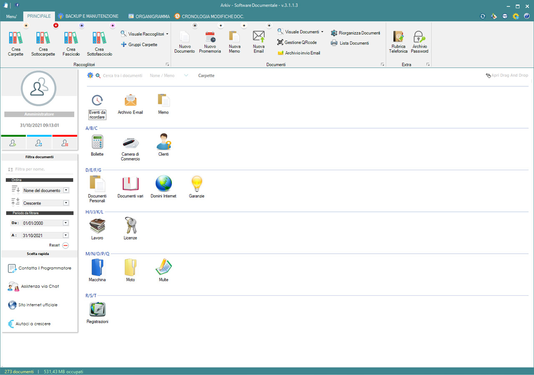This screenshot has width=534, height=375.
Task: Open the Menu' tab
Action: [11, 16]
